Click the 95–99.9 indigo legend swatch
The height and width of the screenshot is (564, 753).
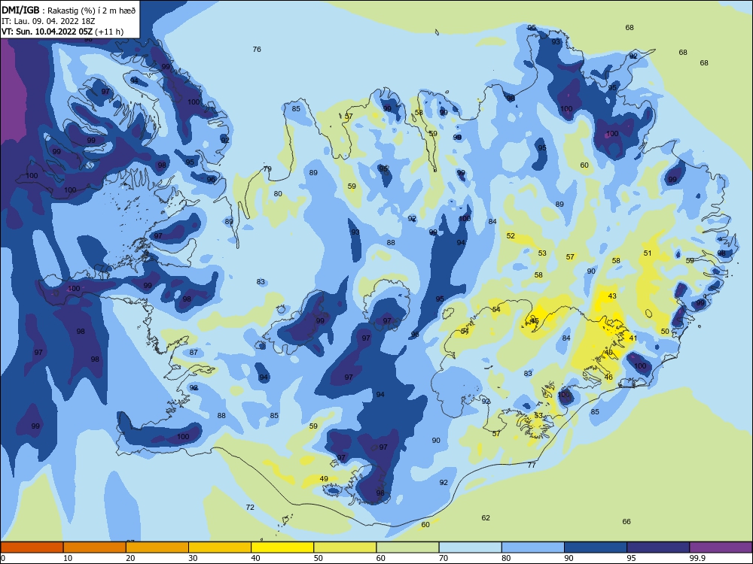pyautogui.click(x=658, y=547)
